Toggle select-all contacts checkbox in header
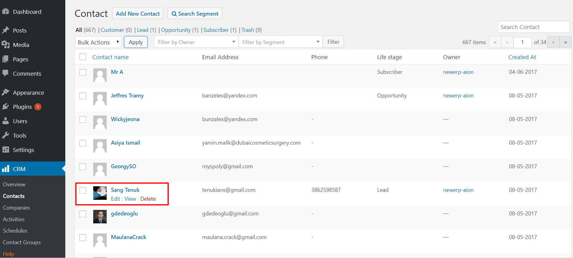Image resolution: width=573 pixels, height=258 pixels. click(x=83, y=57)
